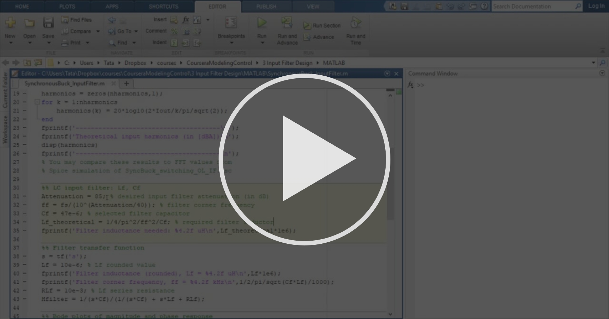Click the Comment percent icon
The height and width of the screenshot is (319, 609).
[x=174, y=31]
